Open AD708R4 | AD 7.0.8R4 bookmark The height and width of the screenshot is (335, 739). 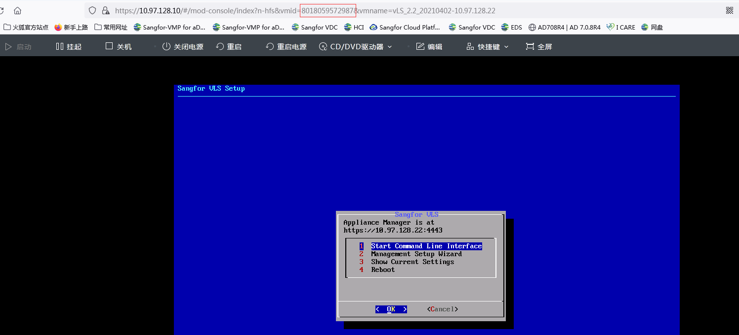tap(564, 27)
